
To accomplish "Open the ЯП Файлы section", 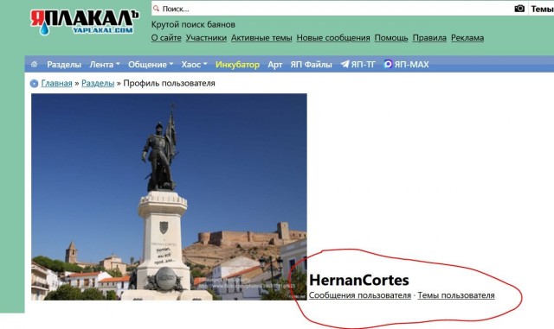I will [x=311, y=65].
